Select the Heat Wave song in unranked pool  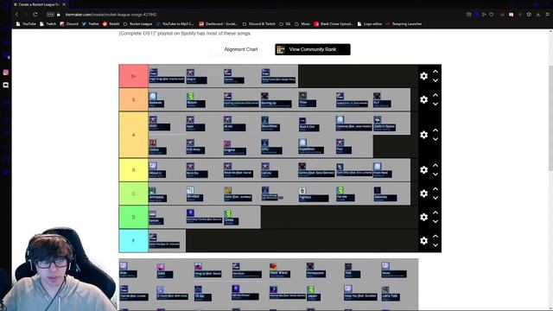[x=280, y=270]
